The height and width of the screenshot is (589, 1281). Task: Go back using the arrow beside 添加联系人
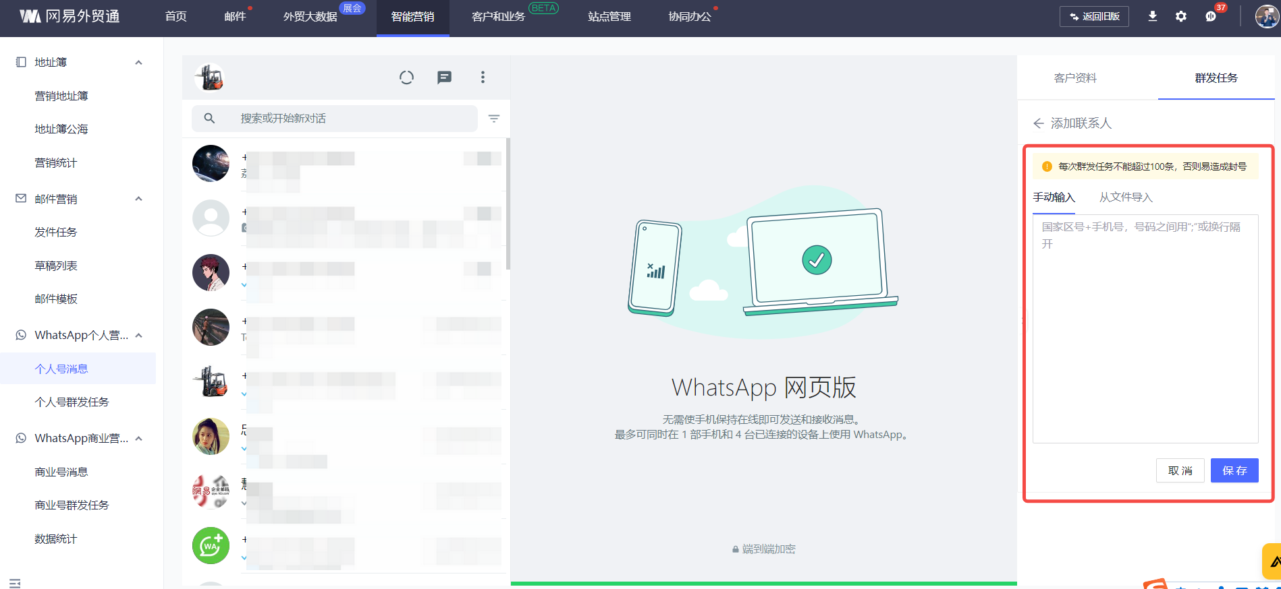pyautogui.click(x=1039, y=123)
